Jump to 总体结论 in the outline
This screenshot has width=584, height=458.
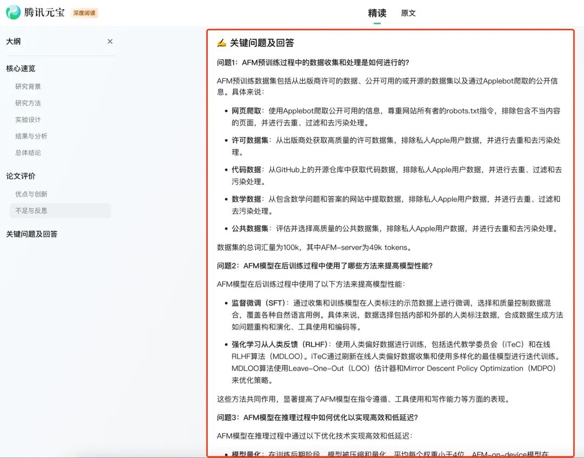(x=28, y=152)
